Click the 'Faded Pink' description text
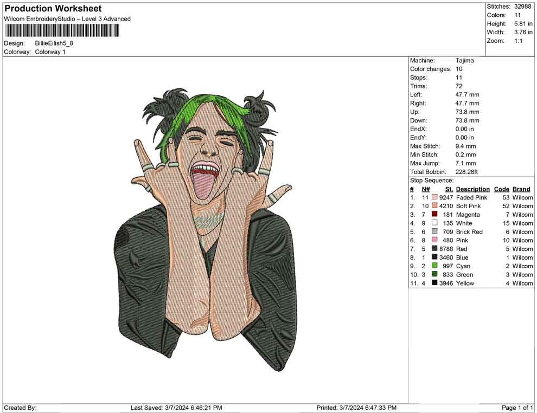 tap(471, 197)
